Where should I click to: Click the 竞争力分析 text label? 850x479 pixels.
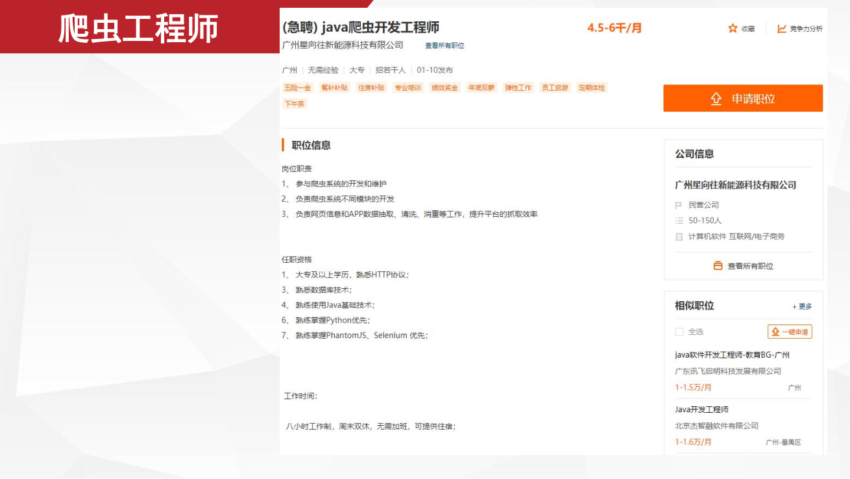pyautogui.click(x=806, y=29)
